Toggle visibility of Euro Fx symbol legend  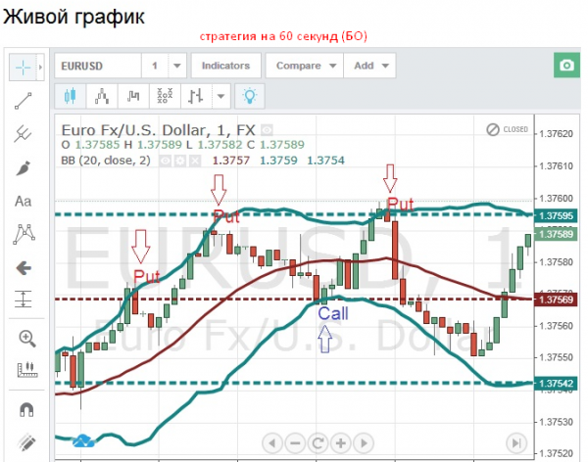click(268, 130)
